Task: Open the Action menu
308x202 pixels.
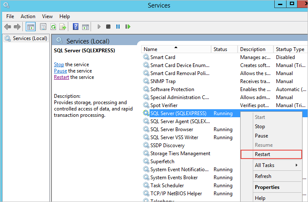Action: tap(28, 16)
